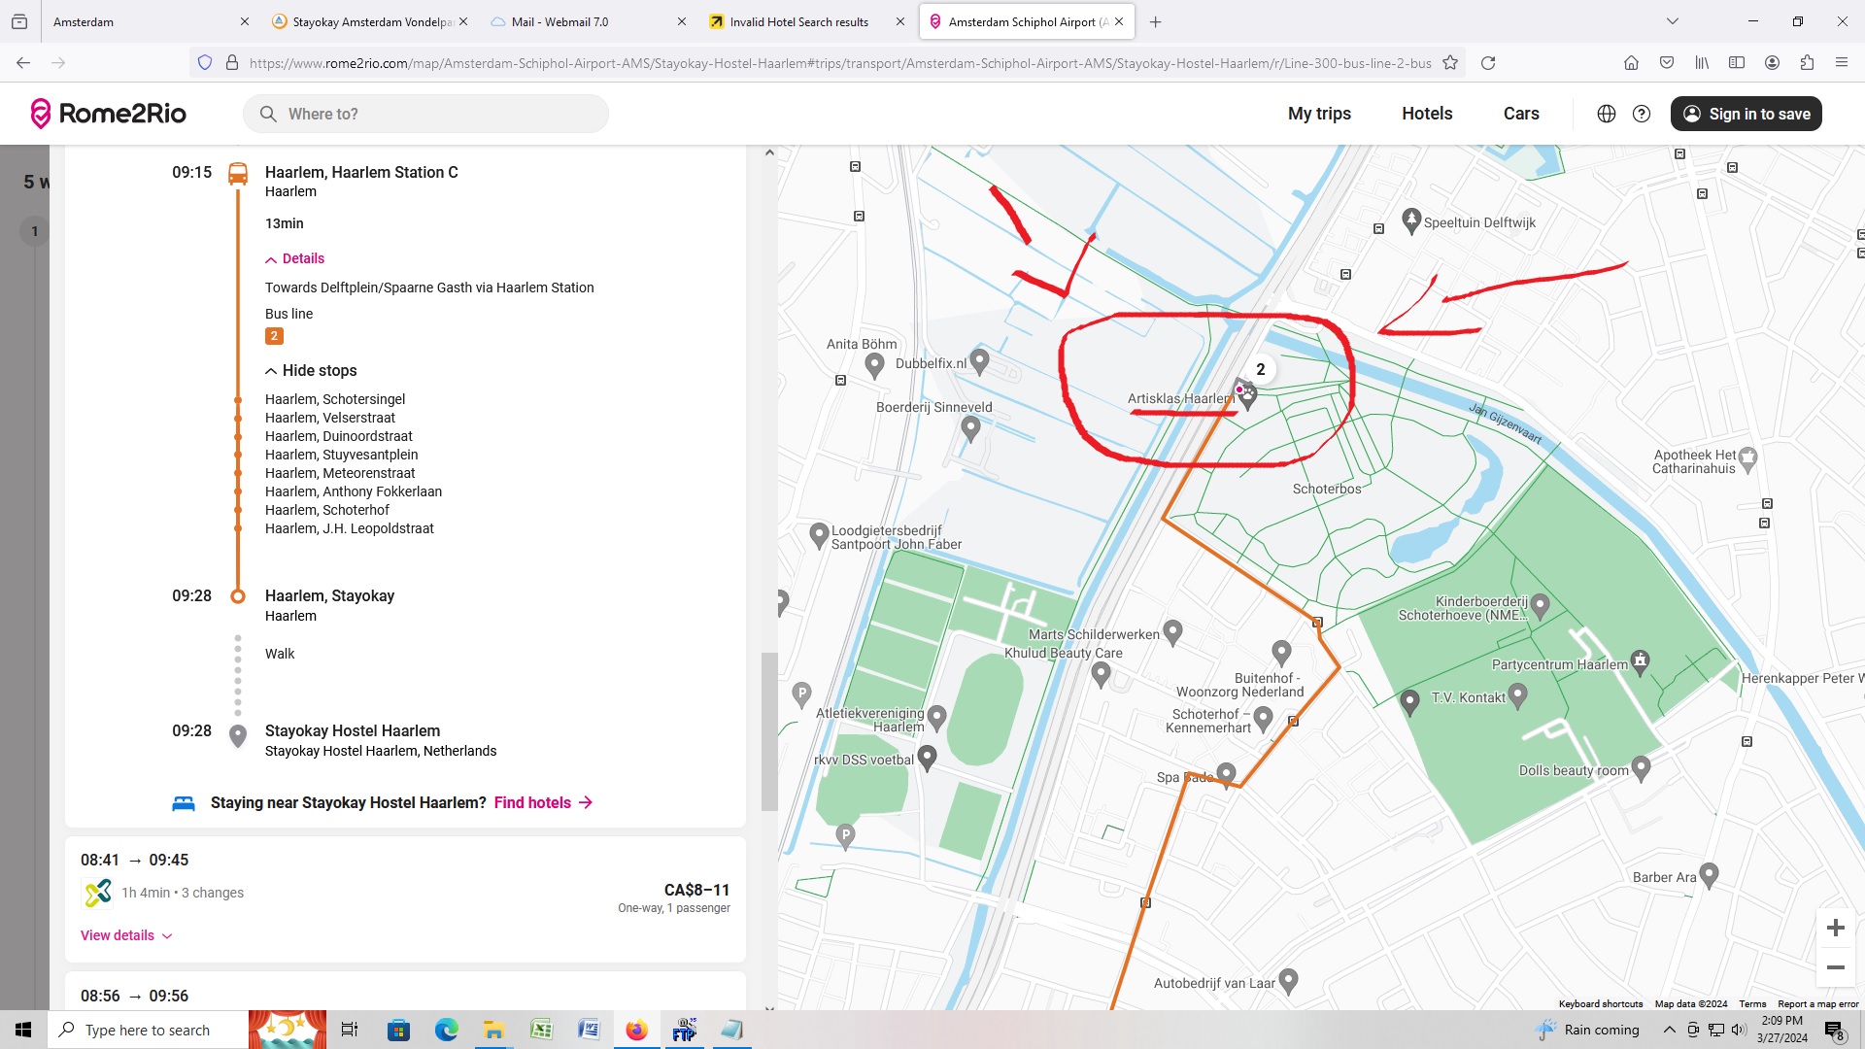This screenshot has width=1865, height=1049.
Task: Click the Haarlem, Schoterhof stop
Action: click(x=326, y=510)
